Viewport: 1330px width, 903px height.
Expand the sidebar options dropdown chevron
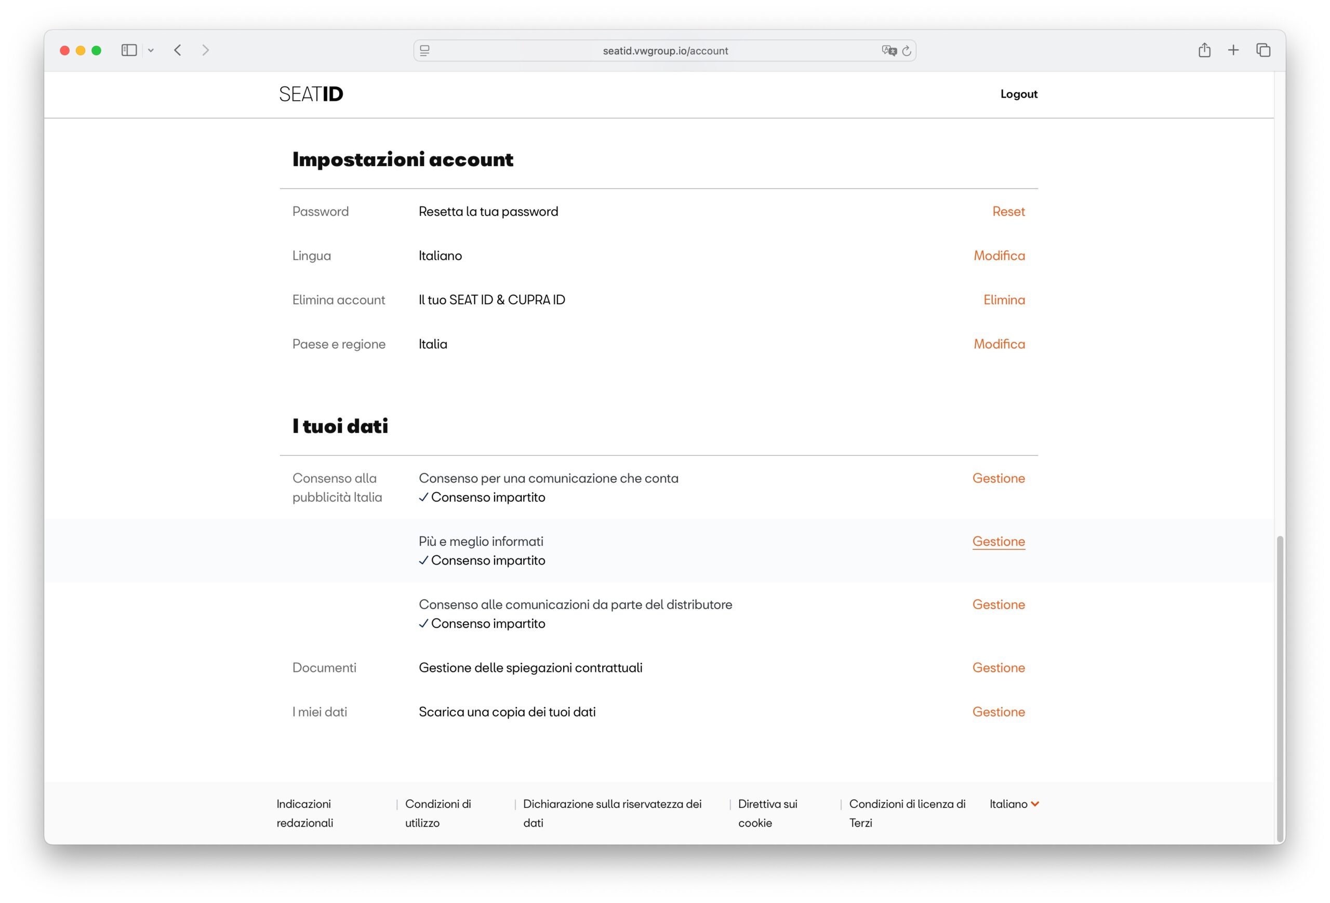[151, 50]
